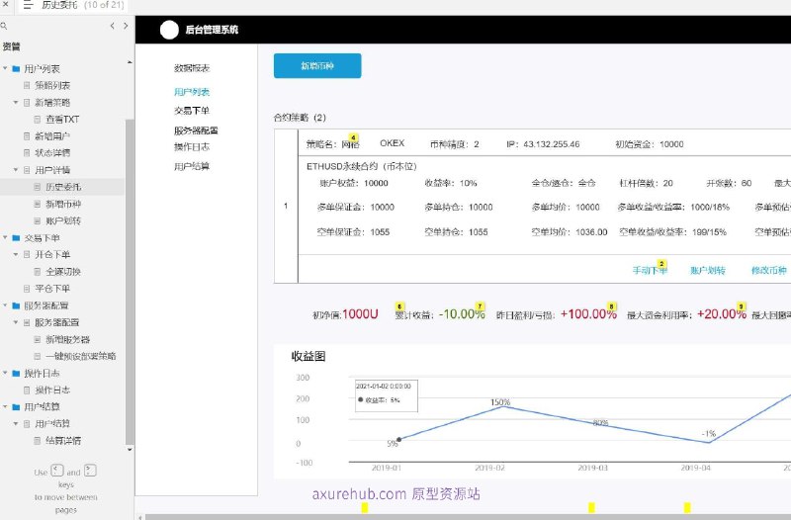Collapse the 用户结算 folder arrow
The width and height of the screenshot is (791, 520).
click(5, 406)
